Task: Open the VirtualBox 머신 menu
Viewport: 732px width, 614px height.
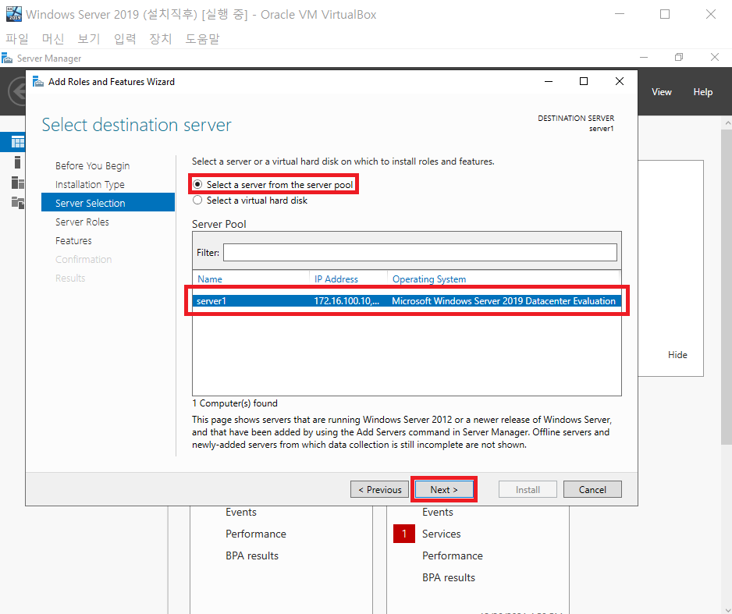Action: (x=53, y=39)
